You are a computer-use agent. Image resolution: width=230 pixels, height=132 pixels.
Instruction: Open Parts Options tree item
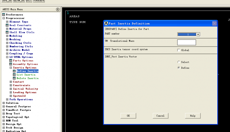point(23,61)
